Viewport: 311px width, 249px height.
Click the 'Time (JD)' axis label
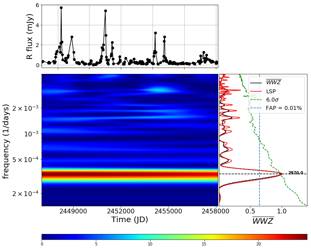130,219
